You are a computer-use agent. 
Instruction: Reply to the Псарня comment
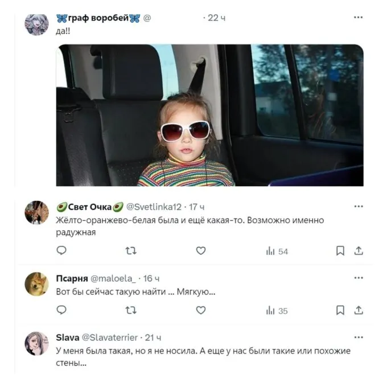[x=62, y=310]
